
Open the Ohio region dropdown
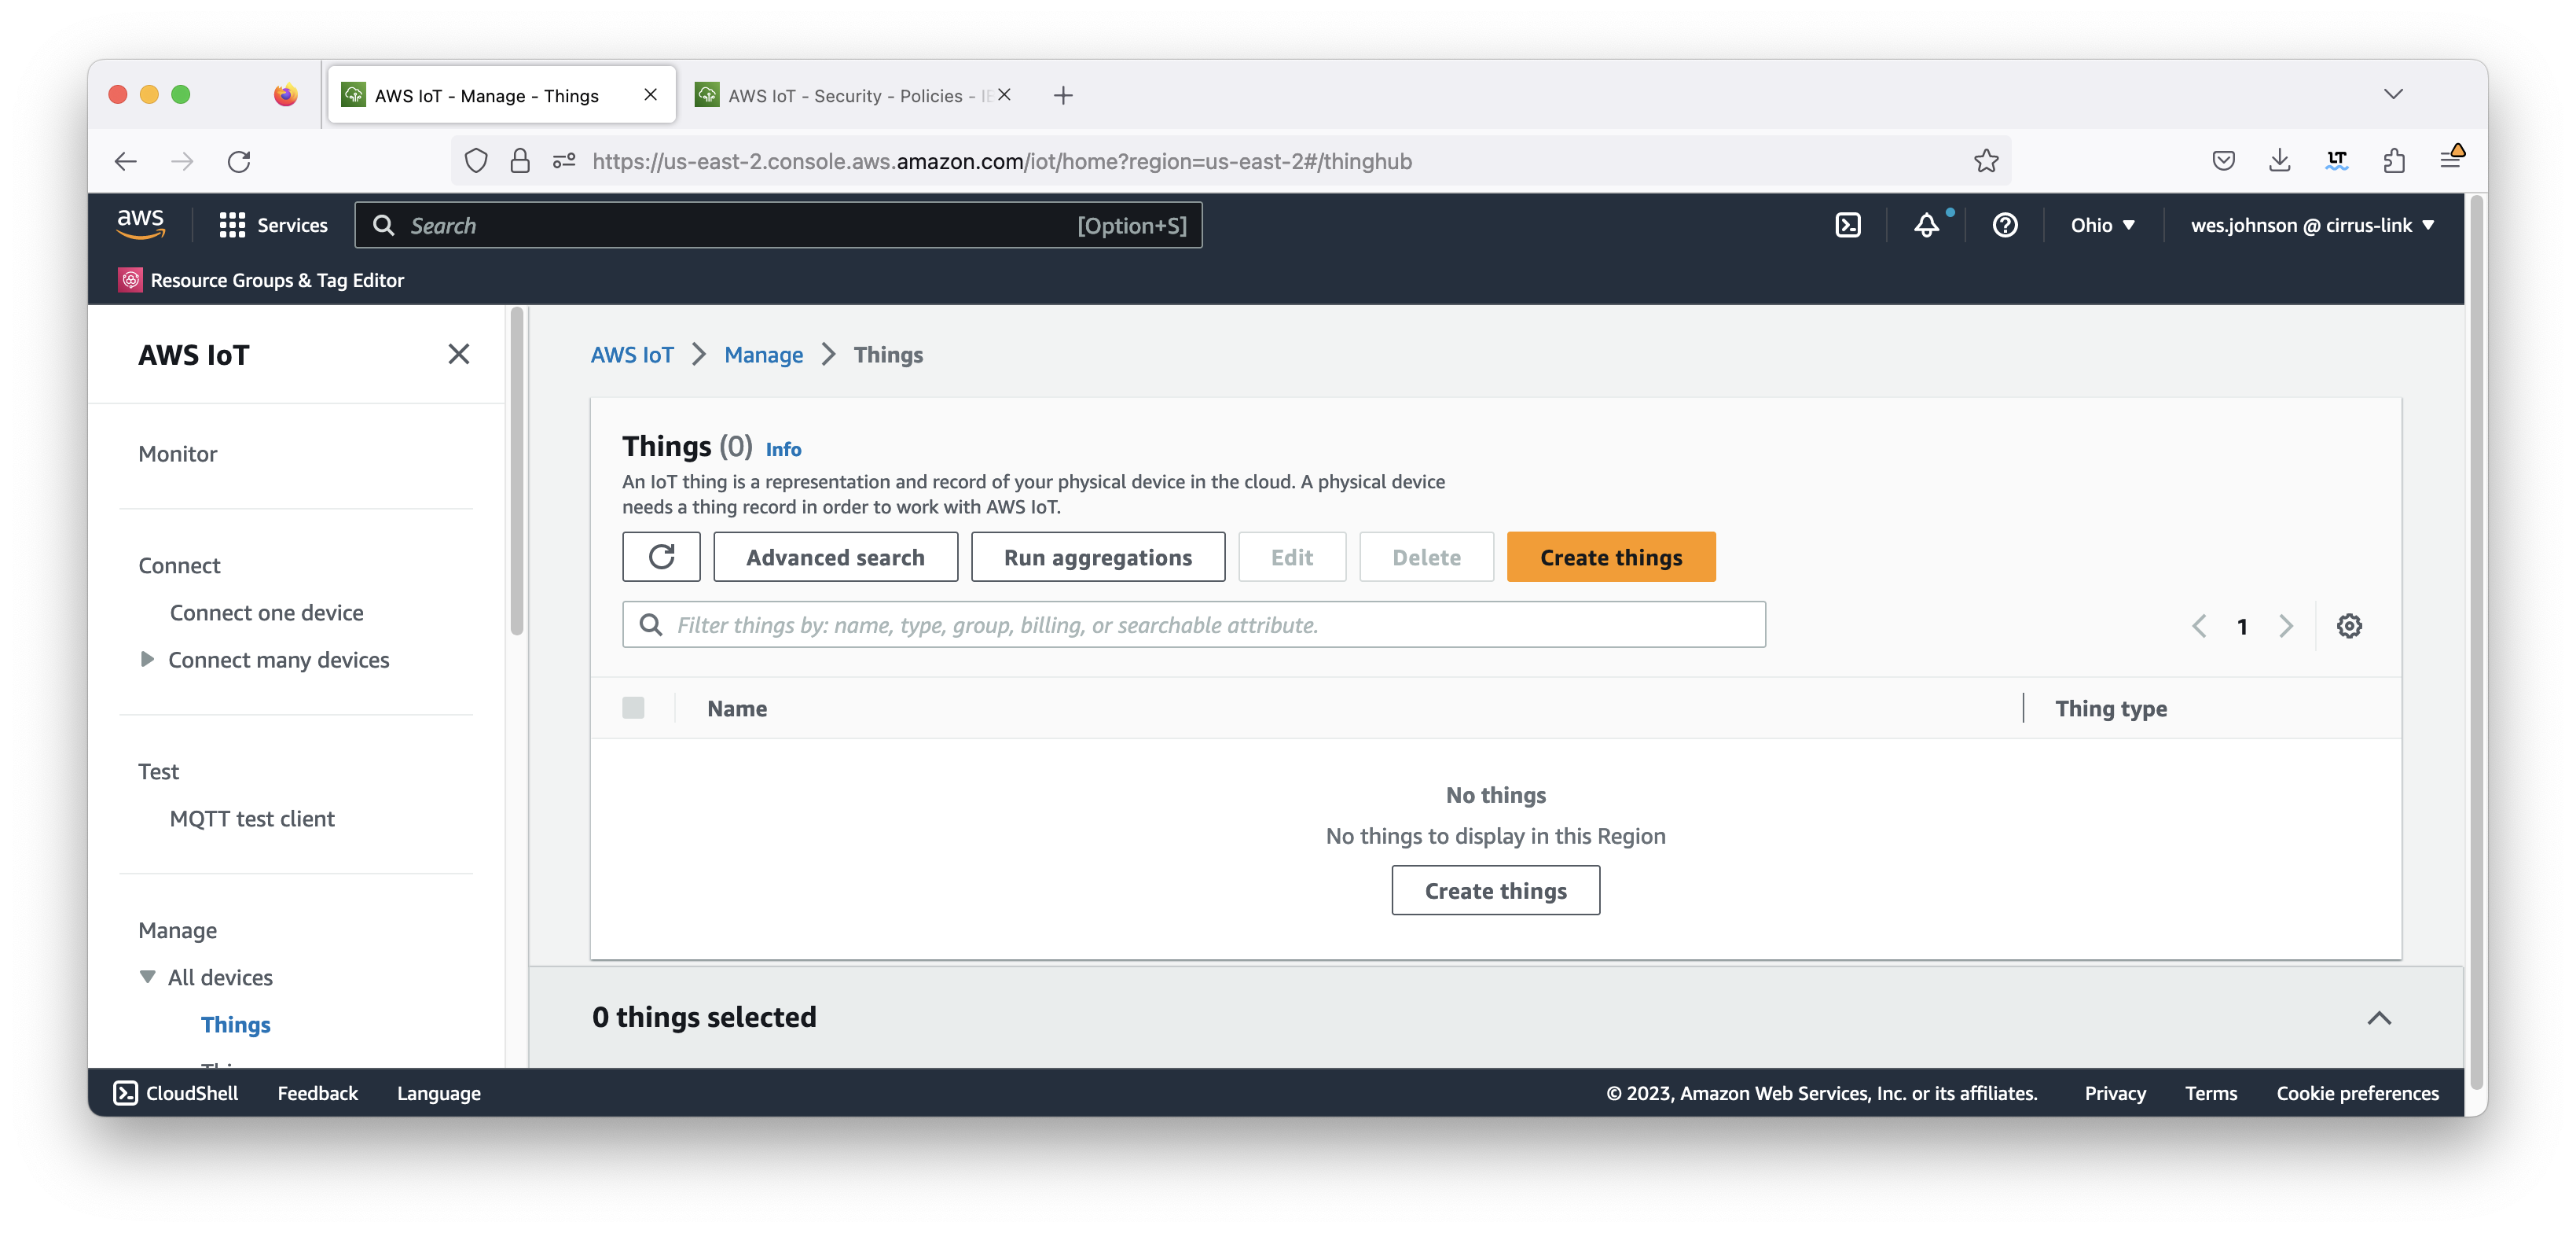point(2102,225)
